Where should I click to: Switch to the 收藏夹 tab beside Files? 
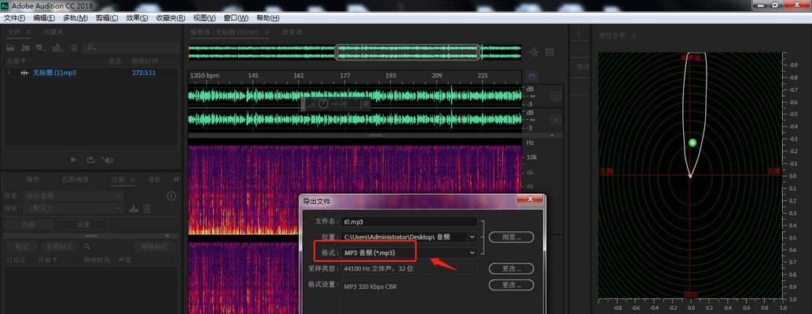pyautogui.click(x=53, y=32)
